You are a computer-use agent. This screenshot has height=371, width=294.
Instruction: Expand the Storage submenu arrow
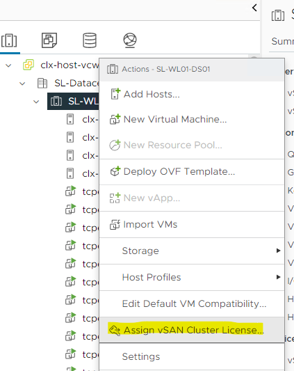click(279, 251)
